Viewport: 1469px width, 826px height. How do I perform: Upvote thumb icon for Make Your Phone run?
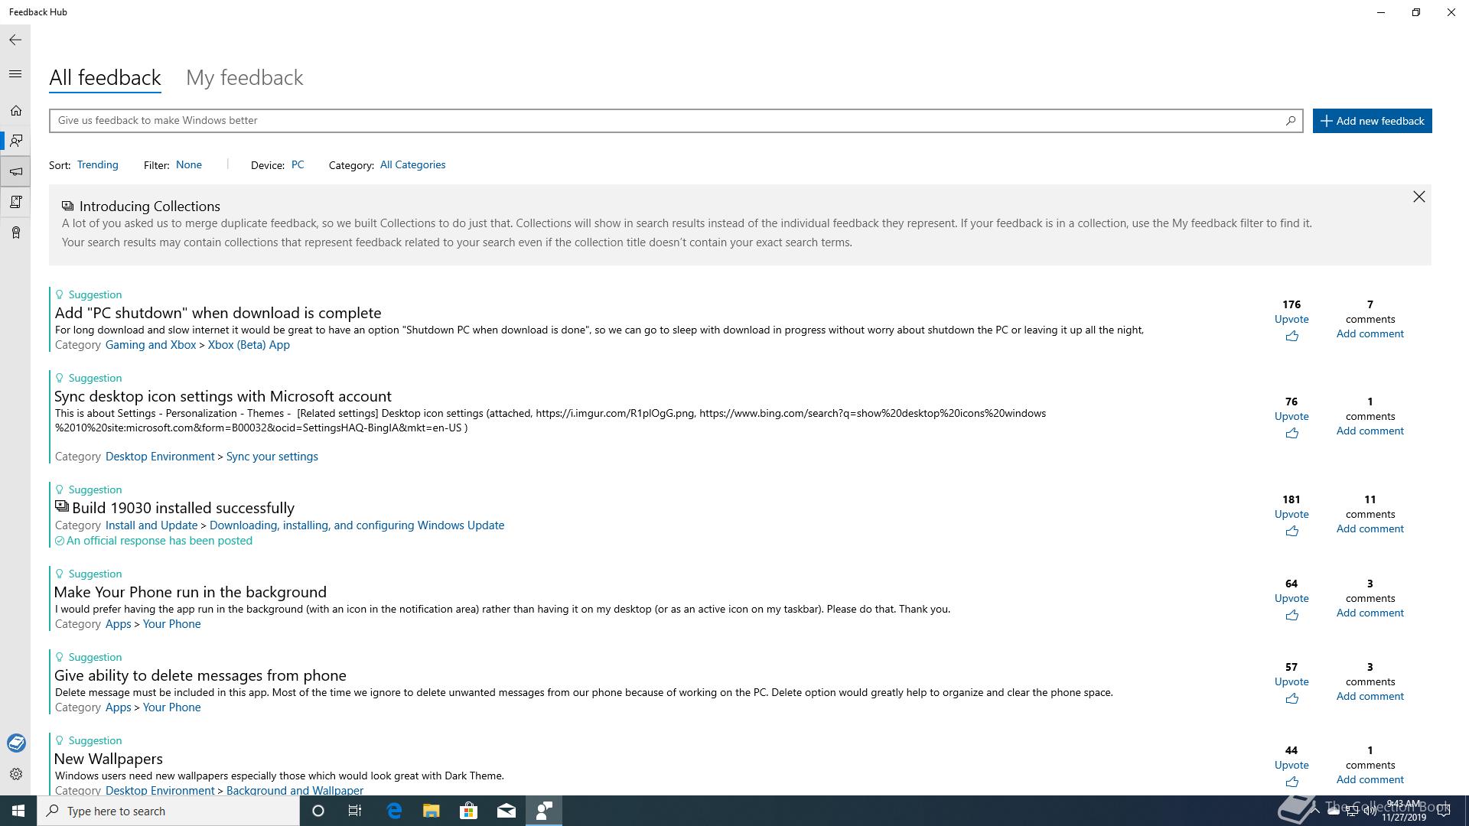pos(1291,615)
